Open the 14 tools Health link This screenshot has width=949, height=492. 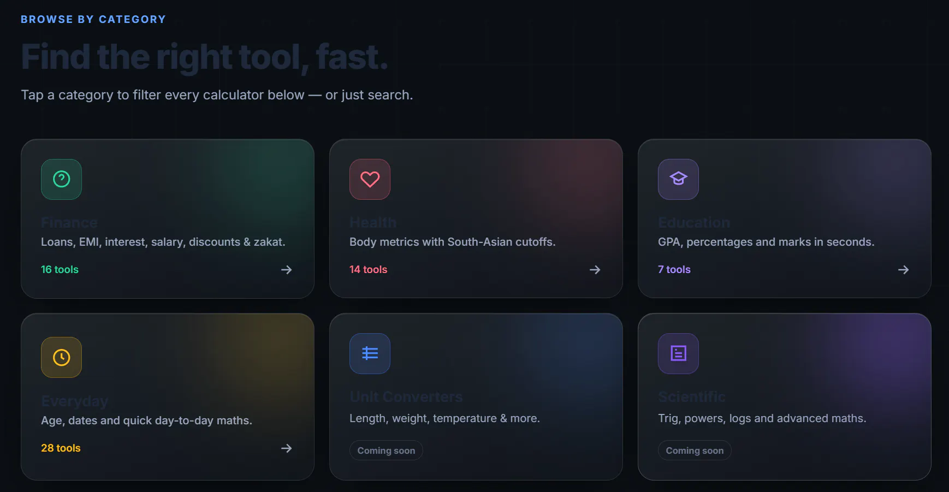pyautogui.click(x=368, y=270)
